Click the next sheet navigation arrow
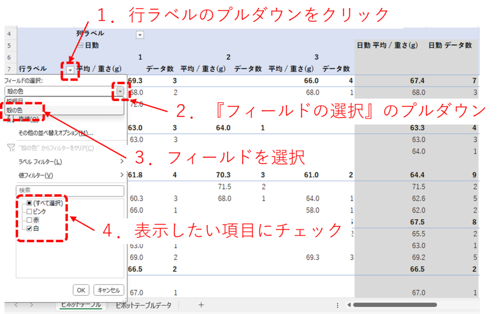Image resolution: width=498 pixels, height=314 pixels. (32, 305)
